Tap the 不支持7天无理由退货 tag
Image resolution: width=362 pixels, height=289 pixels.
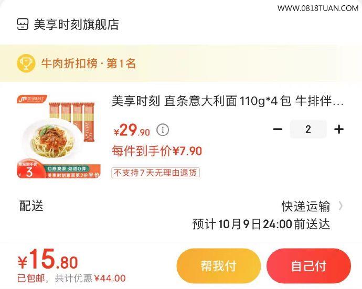[155, 173]
